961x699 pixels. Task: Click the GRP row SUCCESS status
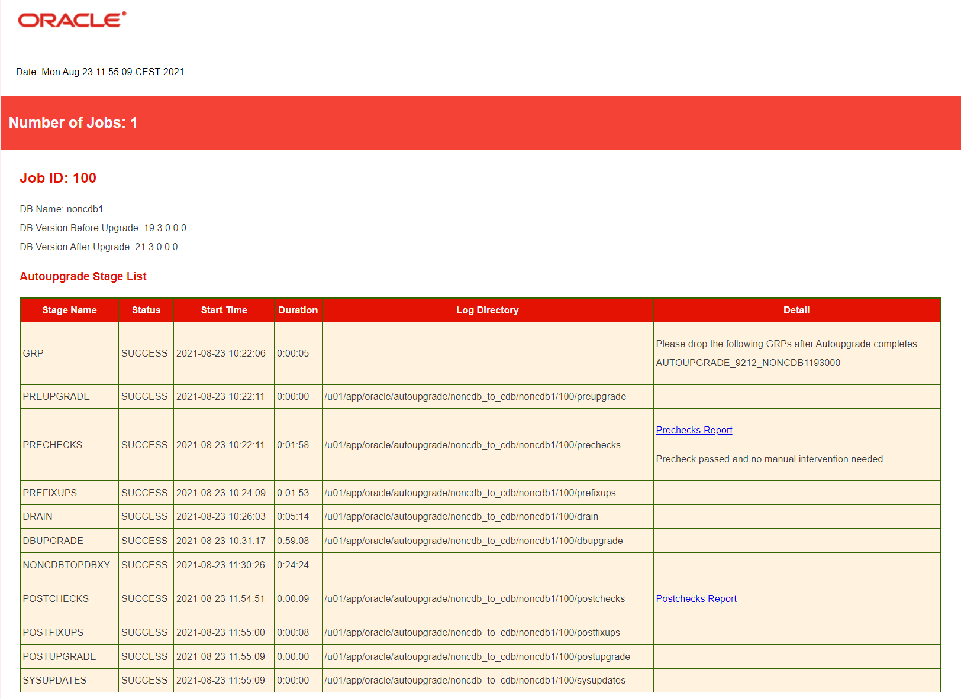point(144,353)
